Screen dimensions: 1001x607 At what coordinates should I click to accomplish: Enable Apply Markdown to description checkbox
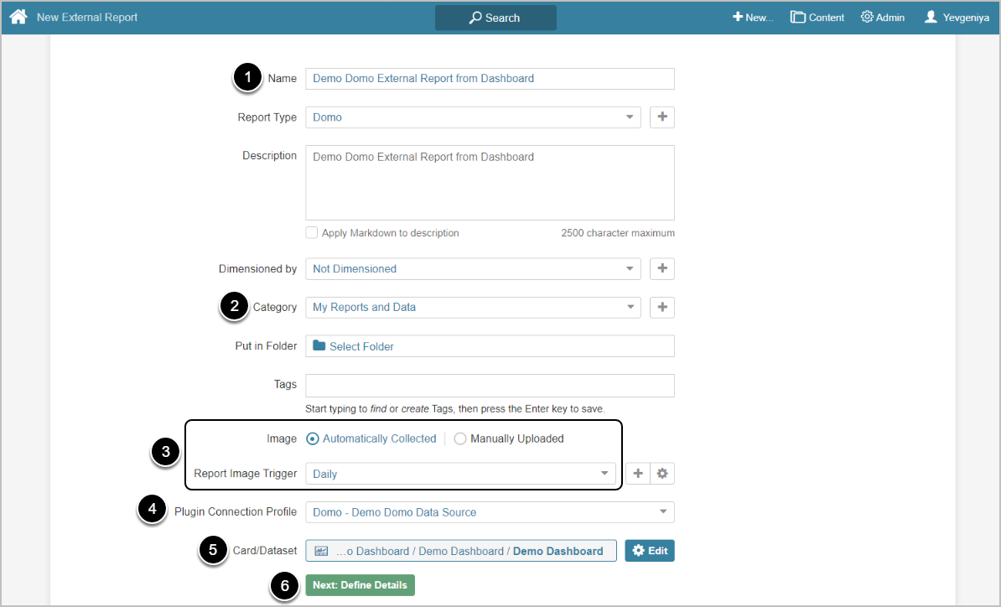[x=312, y=232]
